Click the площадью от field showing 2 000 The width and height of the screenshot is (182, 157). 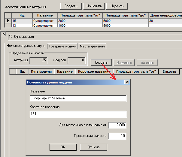pos(117,125)
